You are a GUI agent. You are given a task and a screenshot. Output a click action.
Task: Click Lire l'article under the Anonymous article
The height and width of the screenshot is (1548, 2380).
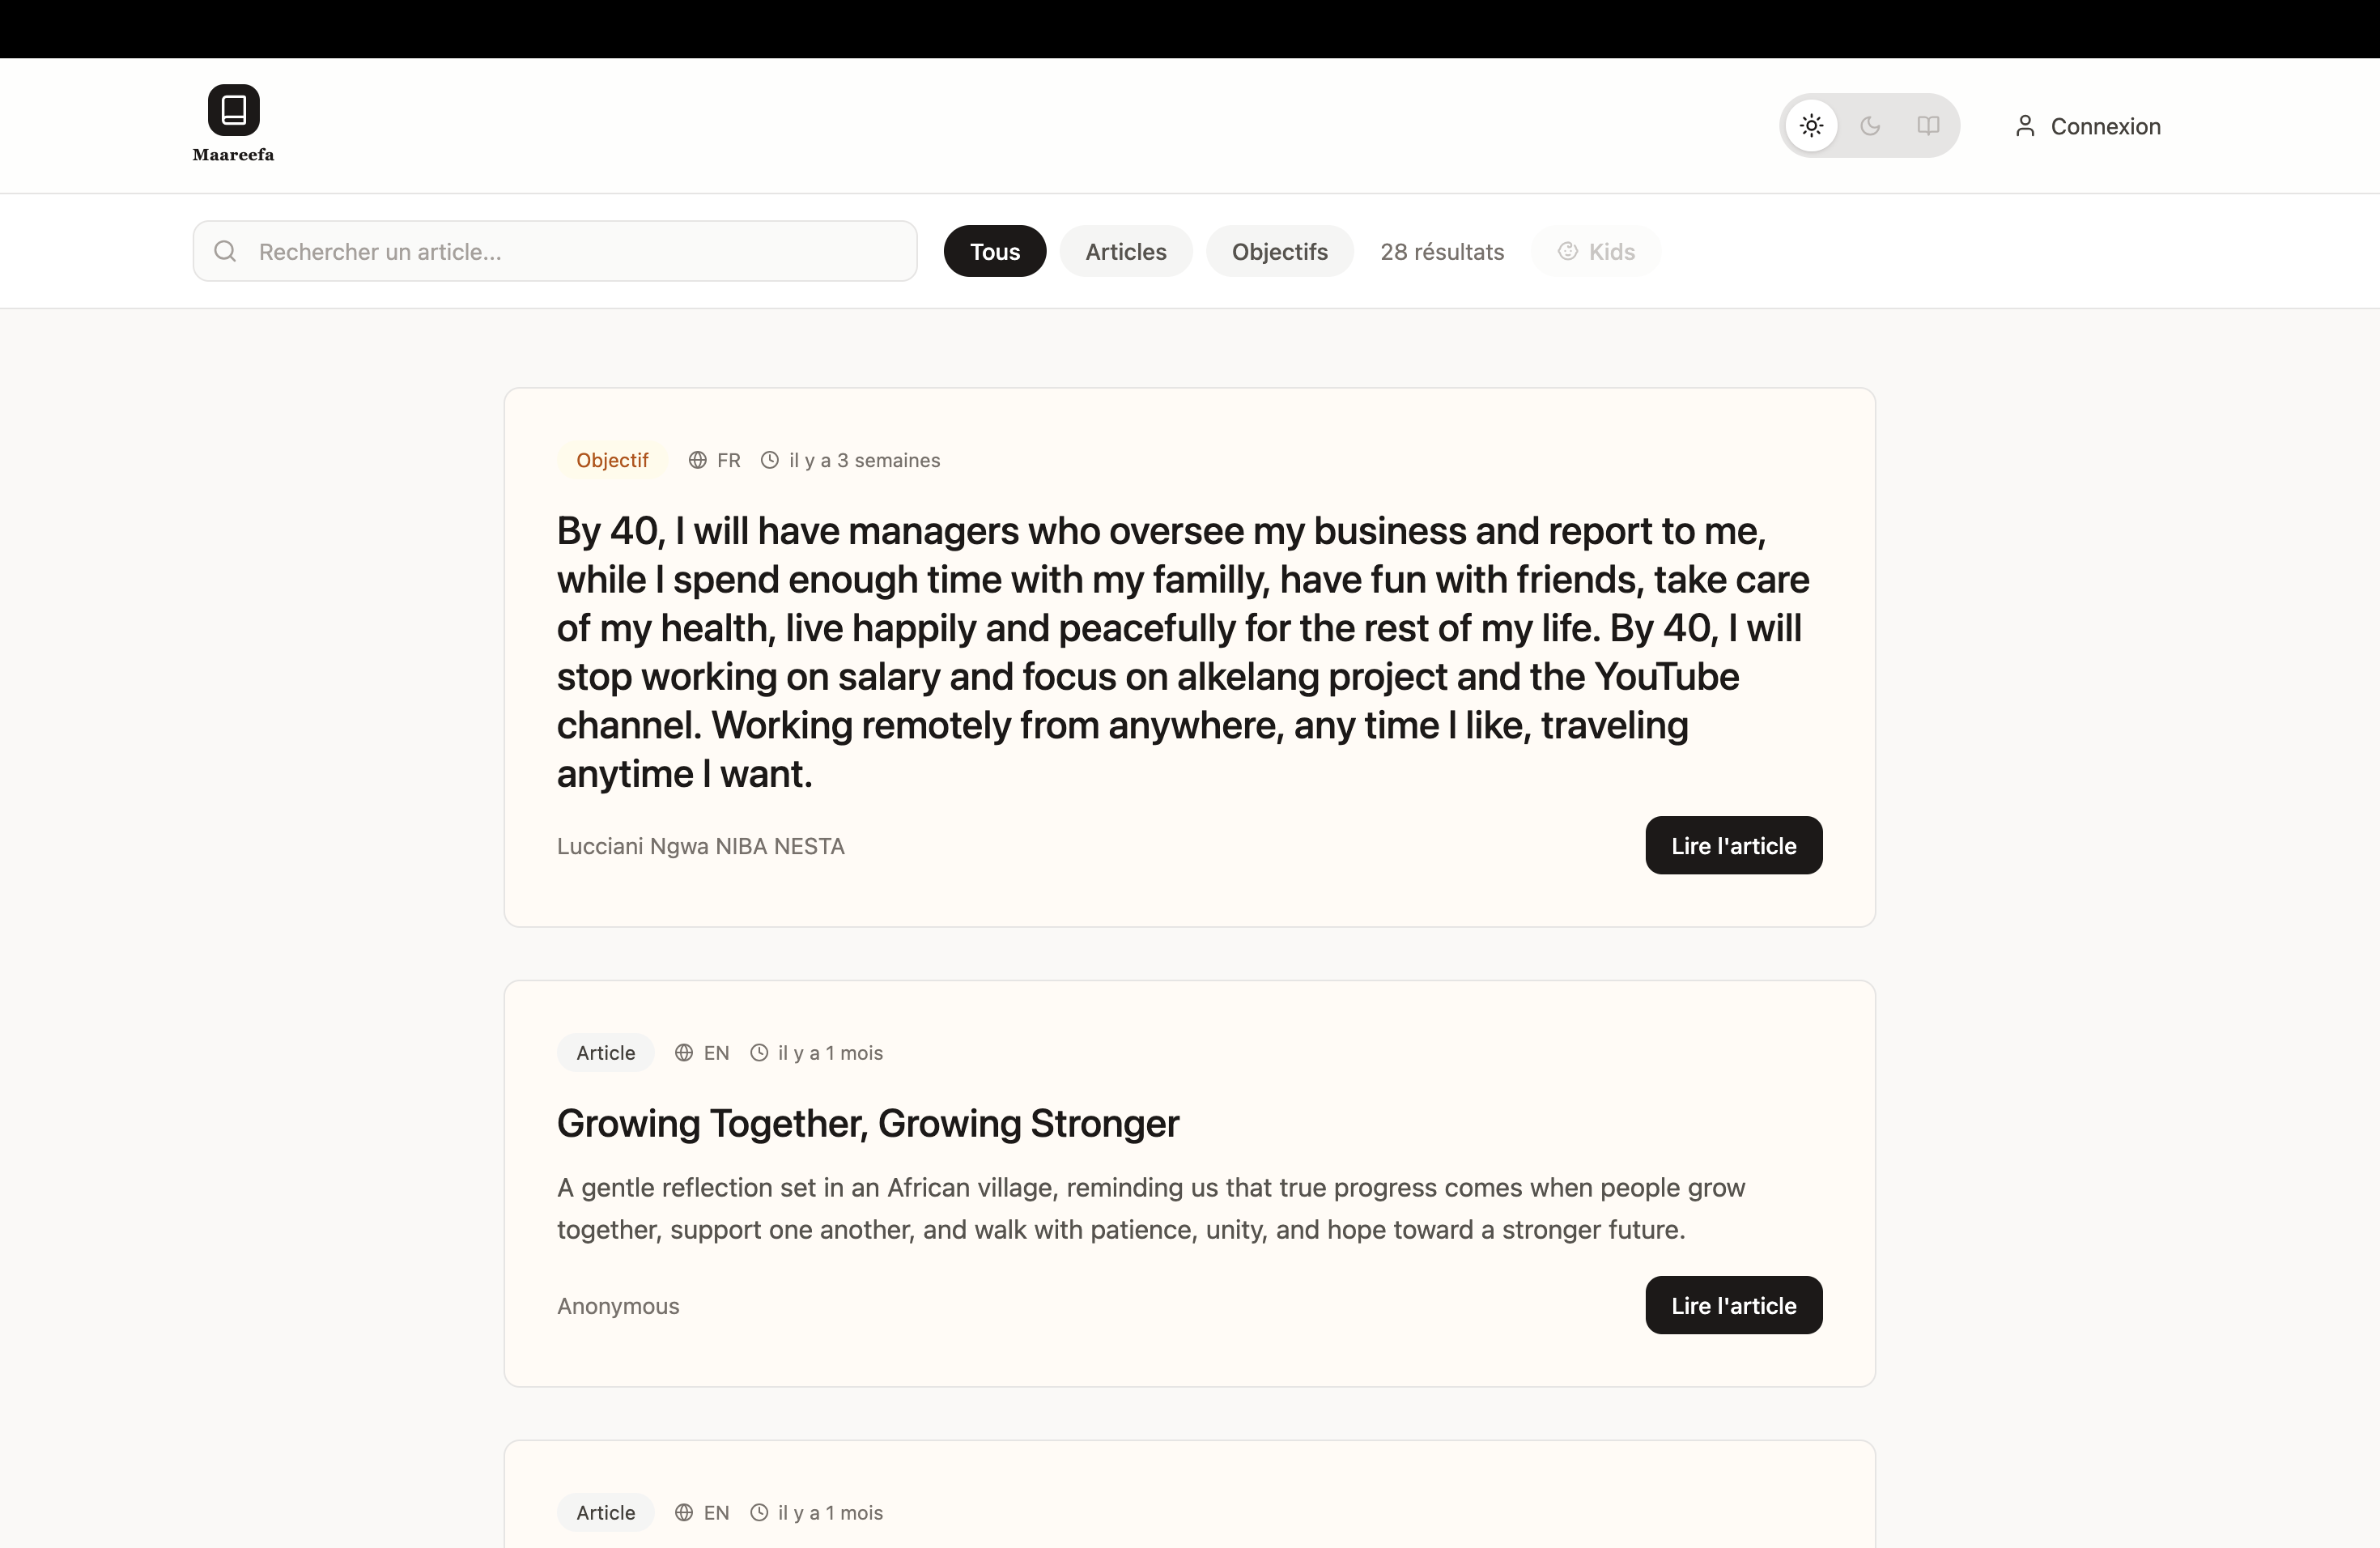coord(1733,1305)
